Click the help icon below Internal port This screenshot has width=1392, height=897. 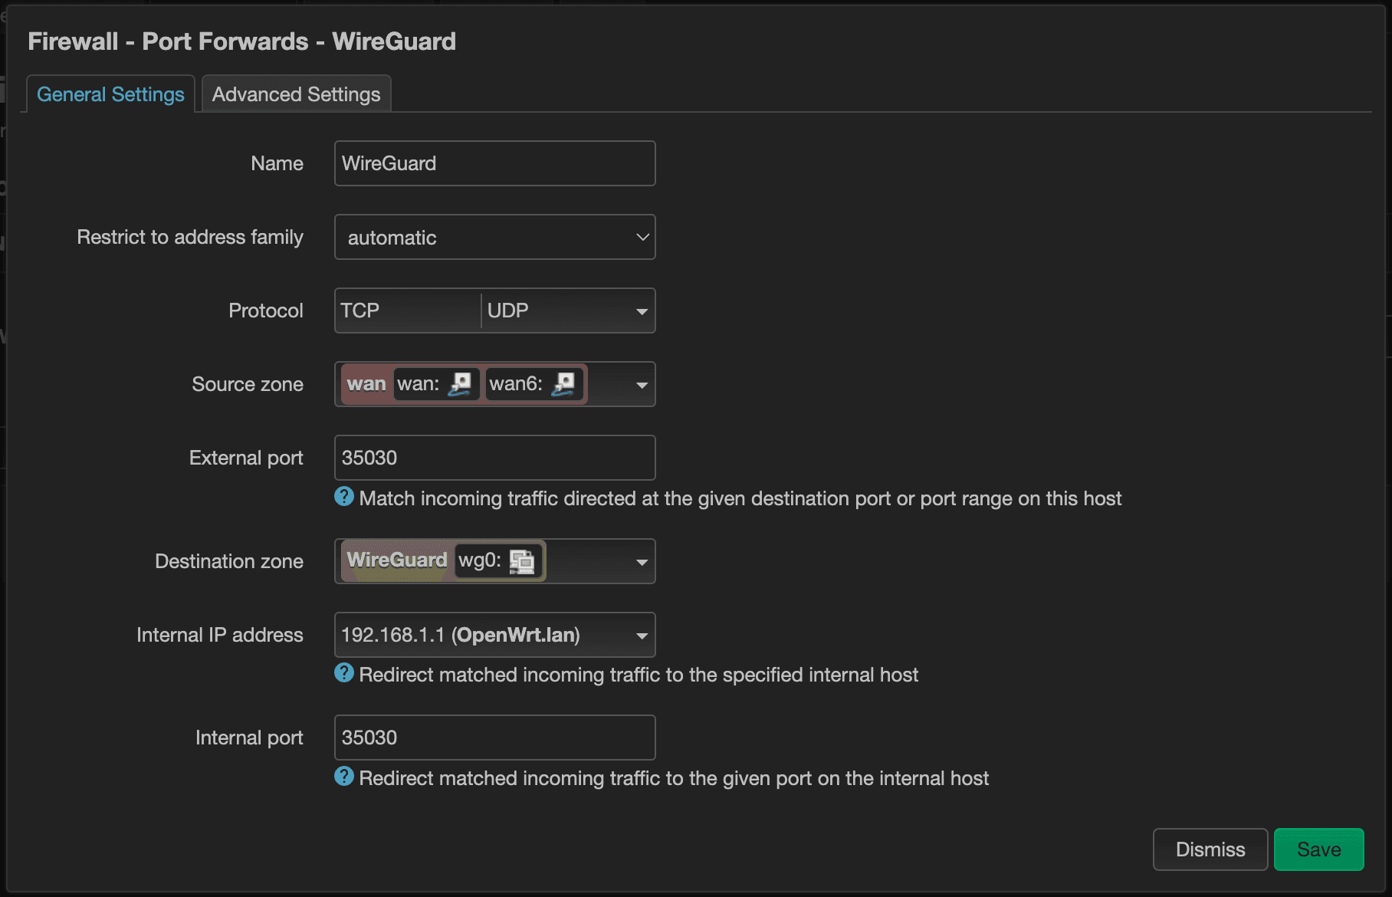click(344, 777)
